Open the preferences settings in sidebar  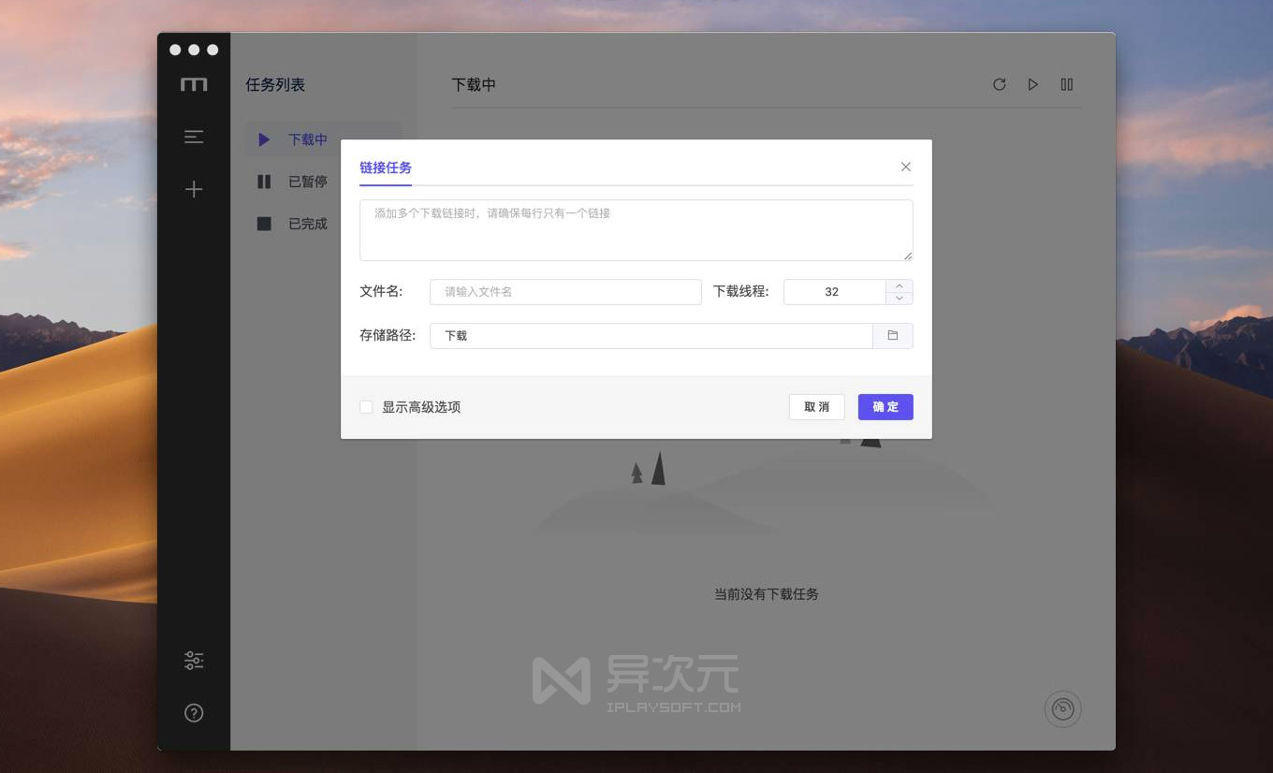[194, 660]
